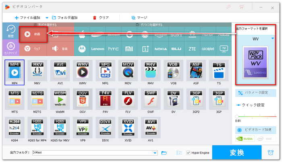282x162 pixels.
Task: Open the history (履歴) tab
Action: tap(11, 31)
